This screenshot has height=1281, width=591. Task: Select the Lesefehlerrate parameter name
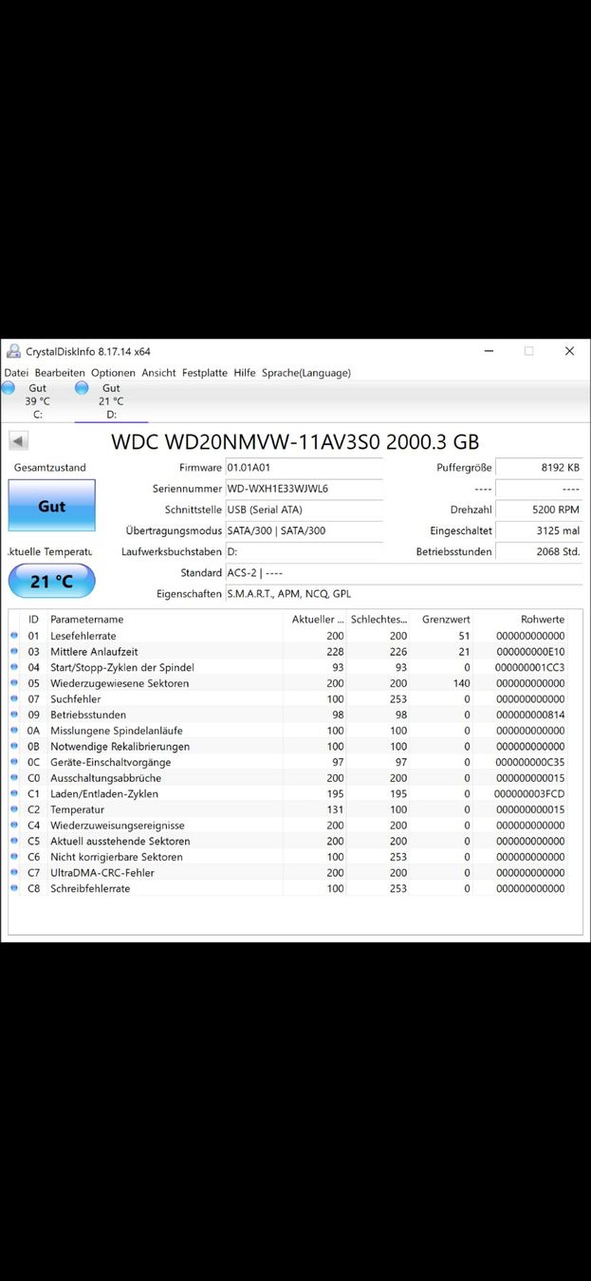pyautogui.click(x=83, y=636)
